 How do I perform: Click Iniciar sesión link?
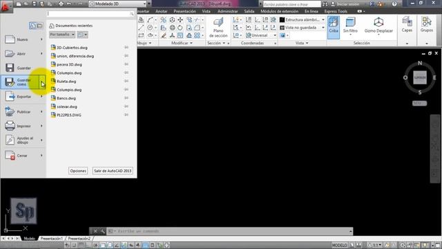coord(348,4)
